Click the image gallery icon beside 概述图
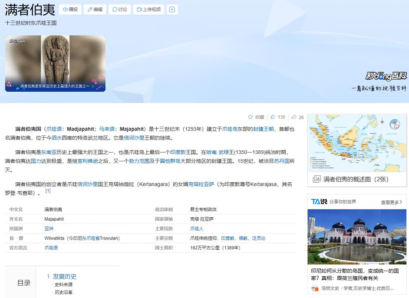409x298 pixels. click(x=317, y=179)
